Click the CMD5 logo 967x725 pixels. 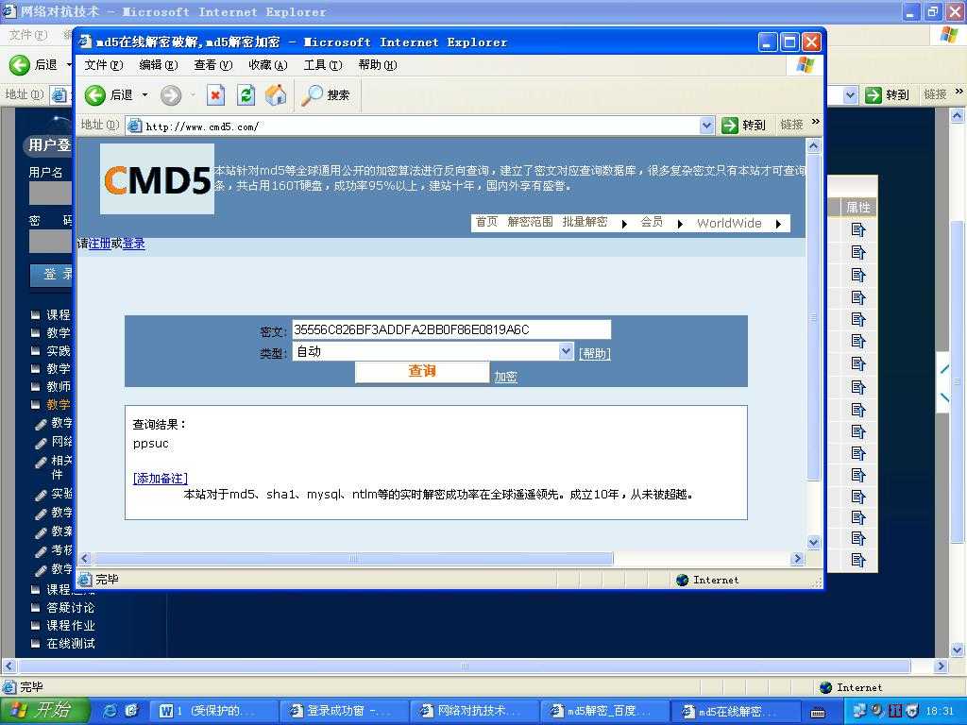158,179
